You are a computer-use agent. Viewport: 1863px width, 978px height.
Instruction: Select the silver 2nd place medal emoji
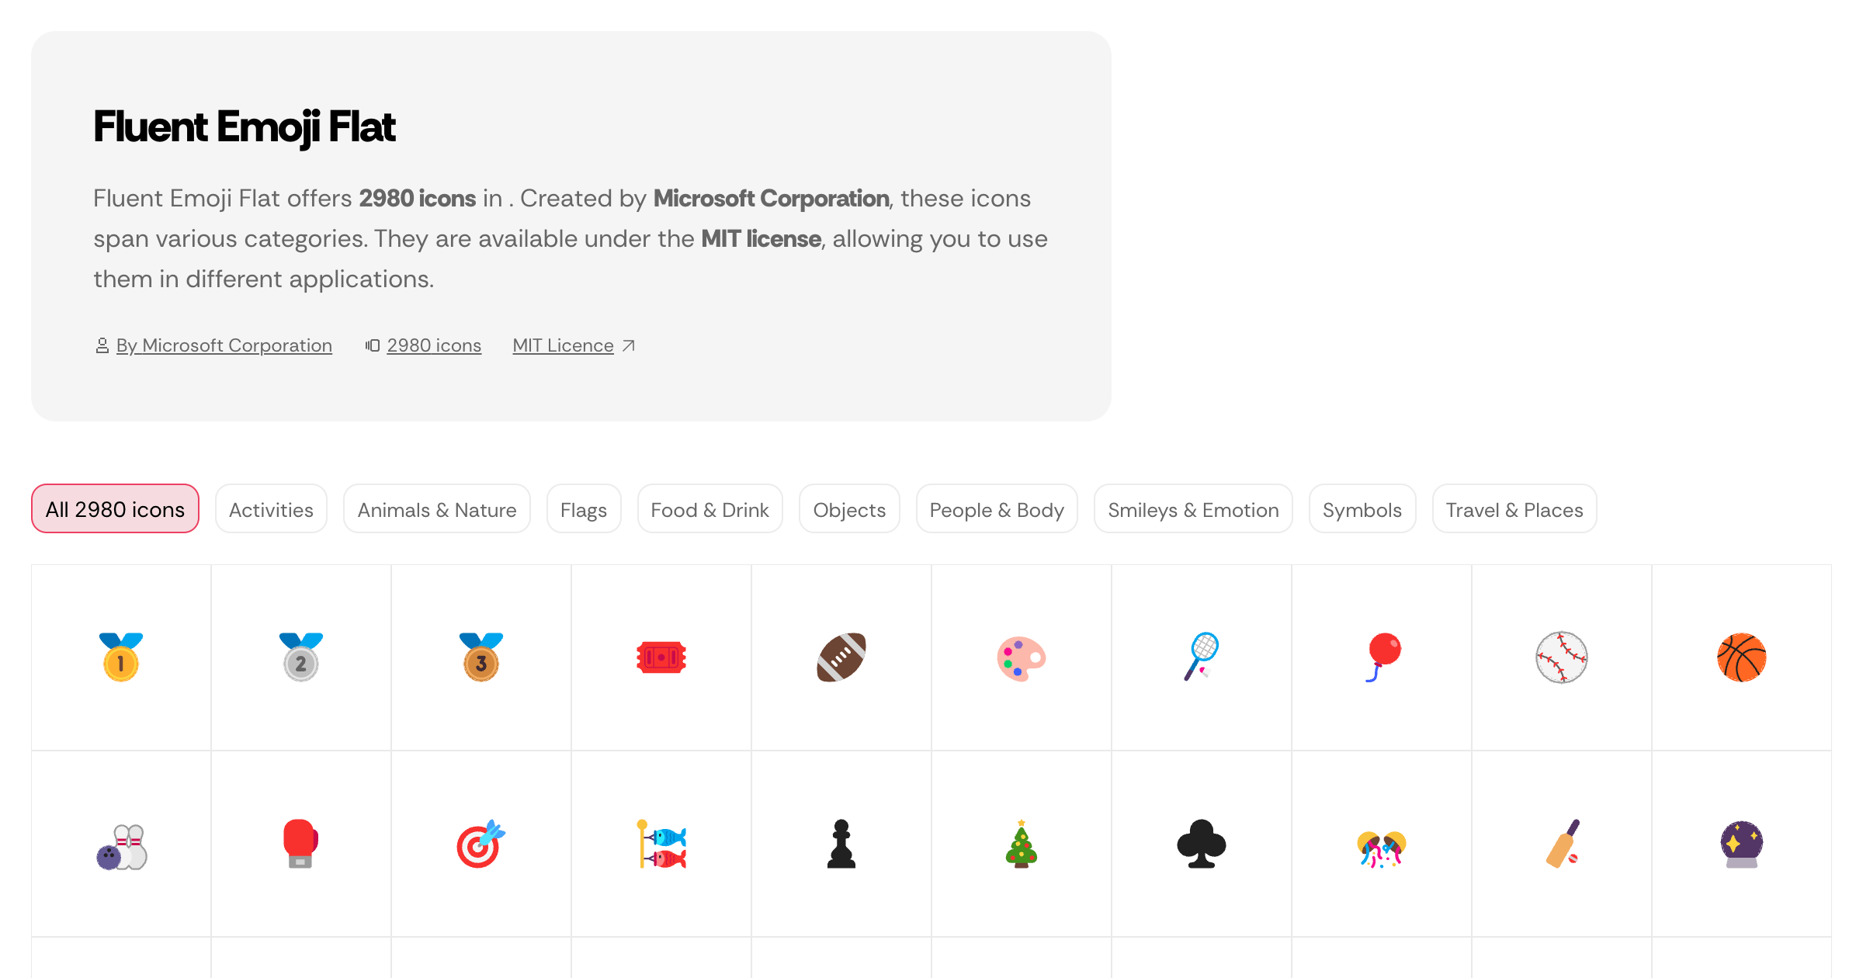tap(301, 657)
